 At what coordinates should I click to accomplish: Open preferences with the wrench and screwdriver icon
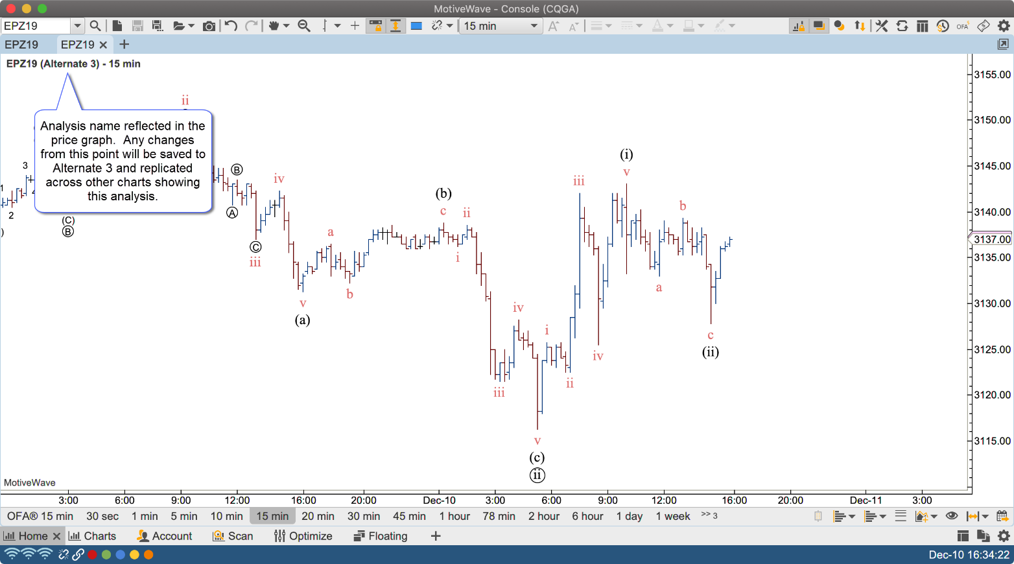click(x=882, y=26)
